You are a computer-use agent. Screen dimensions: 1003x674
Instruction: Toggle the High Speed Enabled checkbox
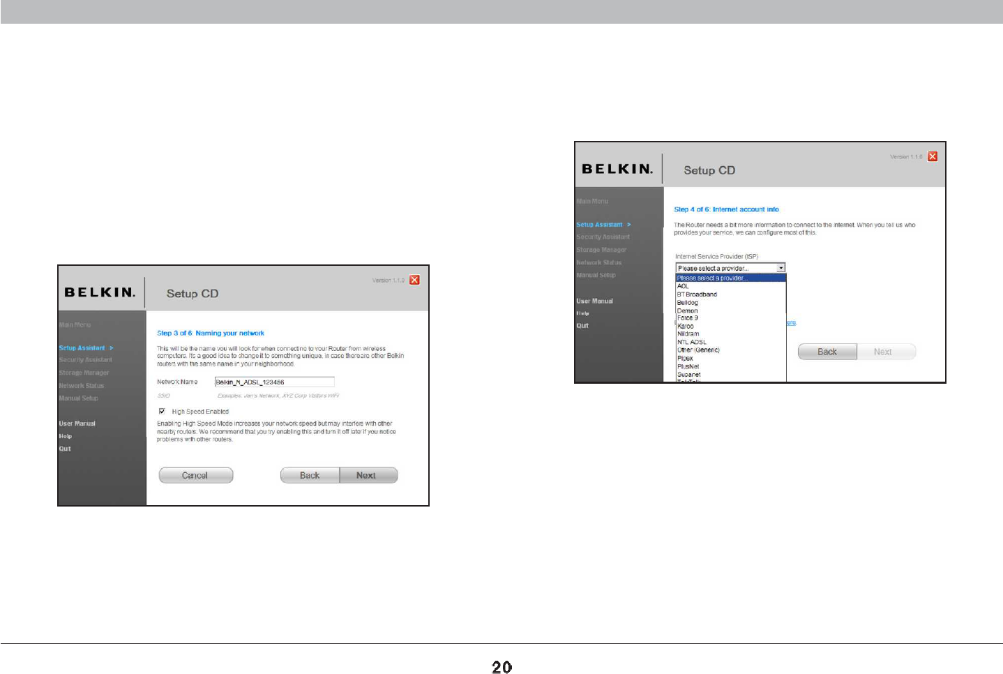pyautogui.click(x=162, y=411)
